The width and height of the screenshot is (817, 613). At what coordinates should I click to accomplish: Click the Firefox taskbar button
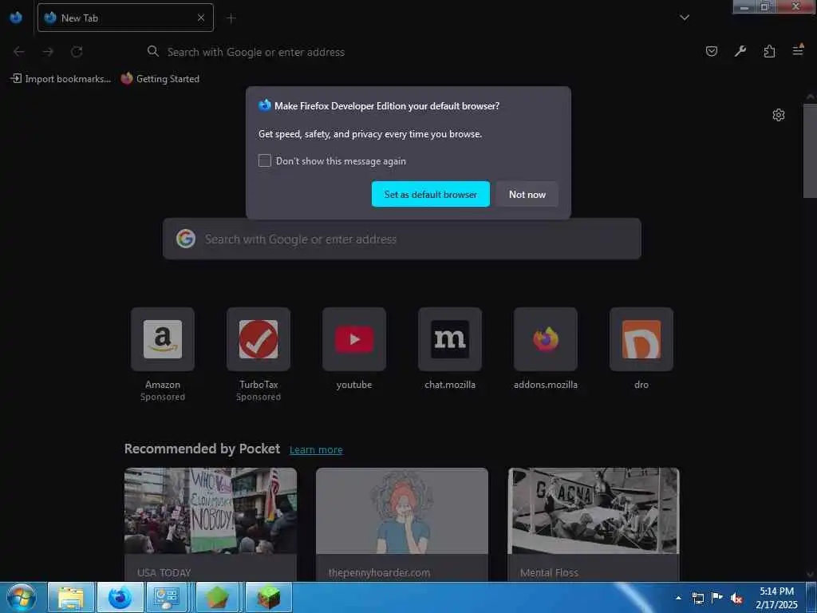120,597
